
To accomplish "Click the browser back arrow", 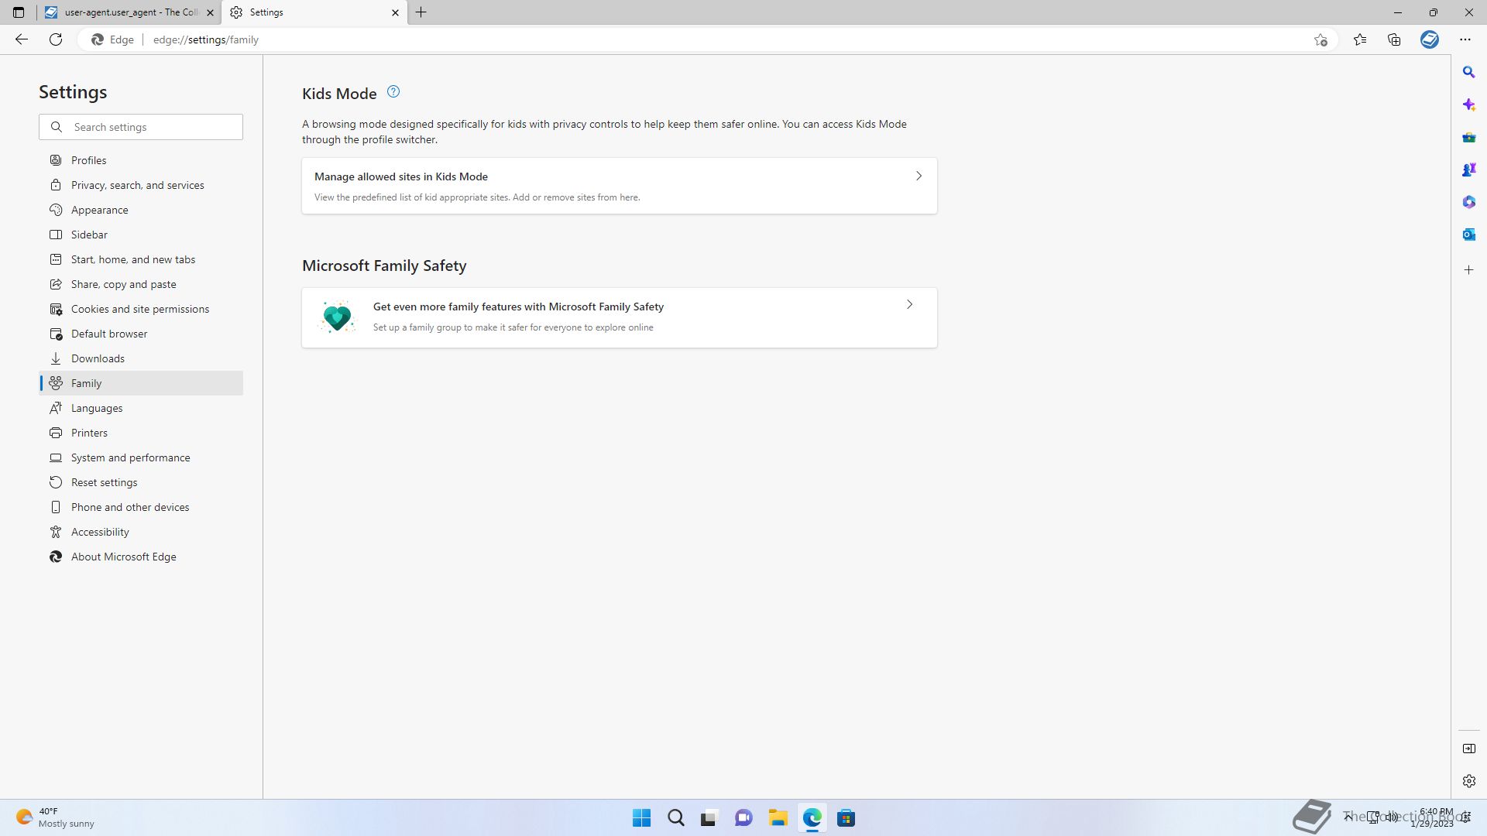I will point(22,39).
